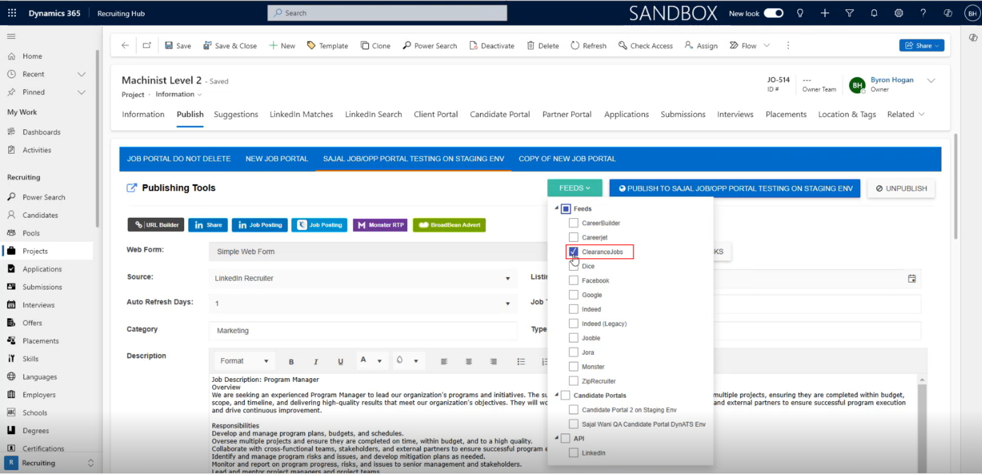The width and height of the screenshot is (982, 476).
Task: Go back with the left arrow icon
Action: (x=125, y=46)
